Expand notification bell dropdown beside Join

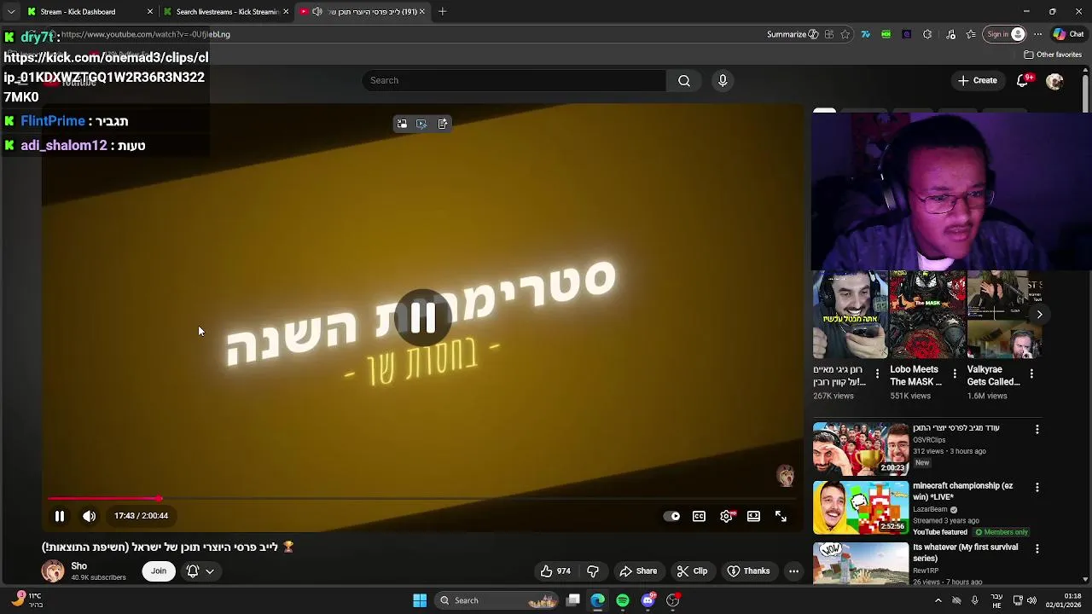(x=200, y=571)
